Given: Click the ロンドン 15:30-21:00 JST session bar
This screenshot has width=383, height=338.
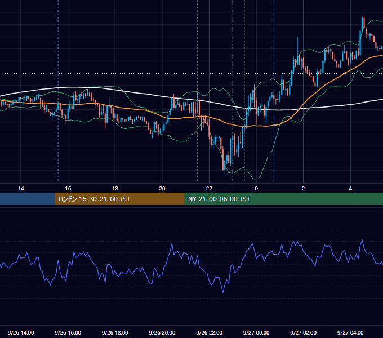Looking at the screenshot, I should (x=119, y=199).
